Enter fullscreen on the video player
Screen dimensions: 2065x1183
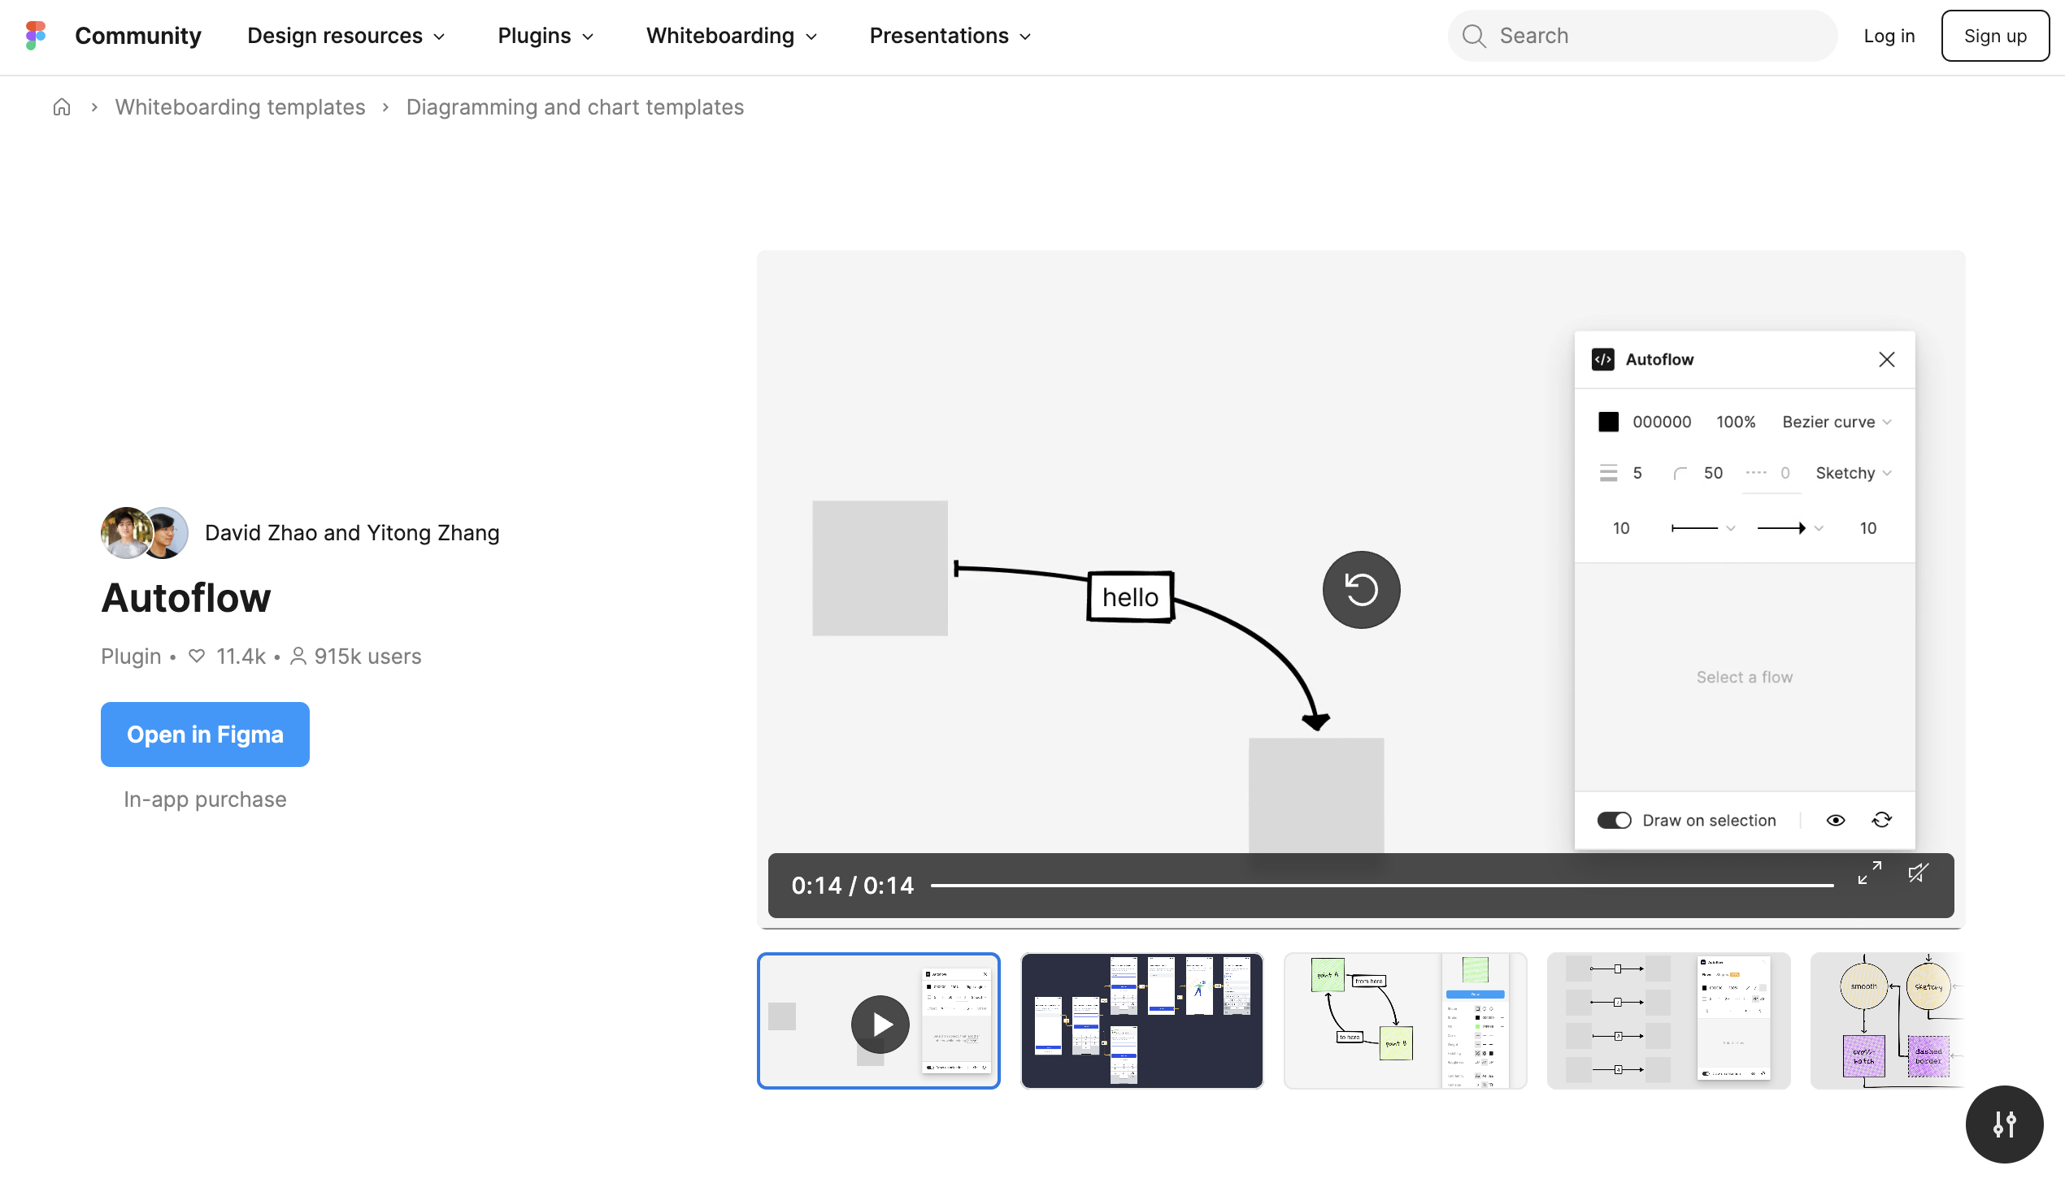click(x=1869, y=873)
